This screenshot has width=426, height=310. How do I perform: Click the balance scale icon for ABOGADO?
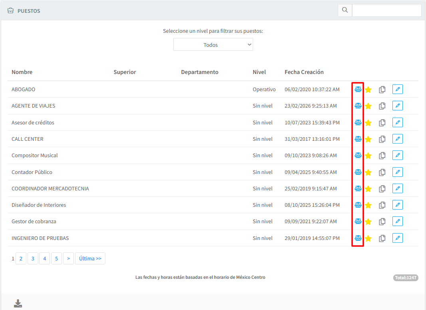(x=358, y=89)
